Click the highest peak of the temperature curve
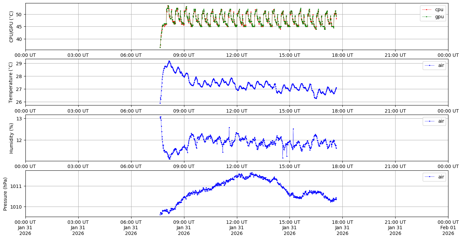The height and width of the screenshot is (239, 462). [169, 61]
